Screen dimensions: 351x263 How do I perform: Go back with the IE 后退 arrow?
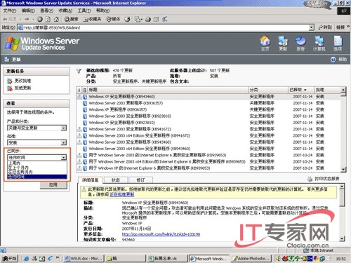(11, 19)
